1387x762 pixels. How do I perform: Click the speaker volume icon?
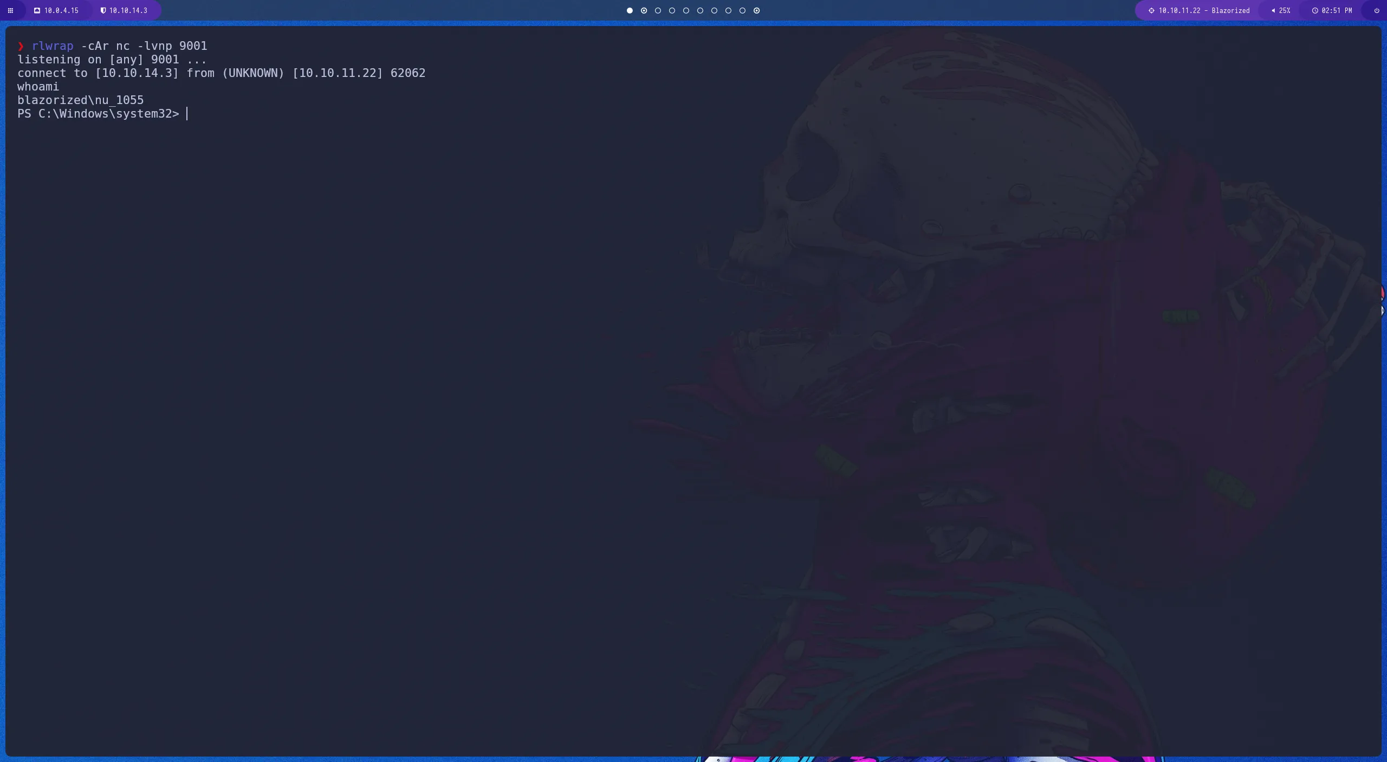[x=1273, y=10]
